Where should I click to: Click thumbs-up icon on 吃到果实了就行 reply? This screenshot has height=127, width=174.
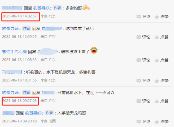point(157,37)
